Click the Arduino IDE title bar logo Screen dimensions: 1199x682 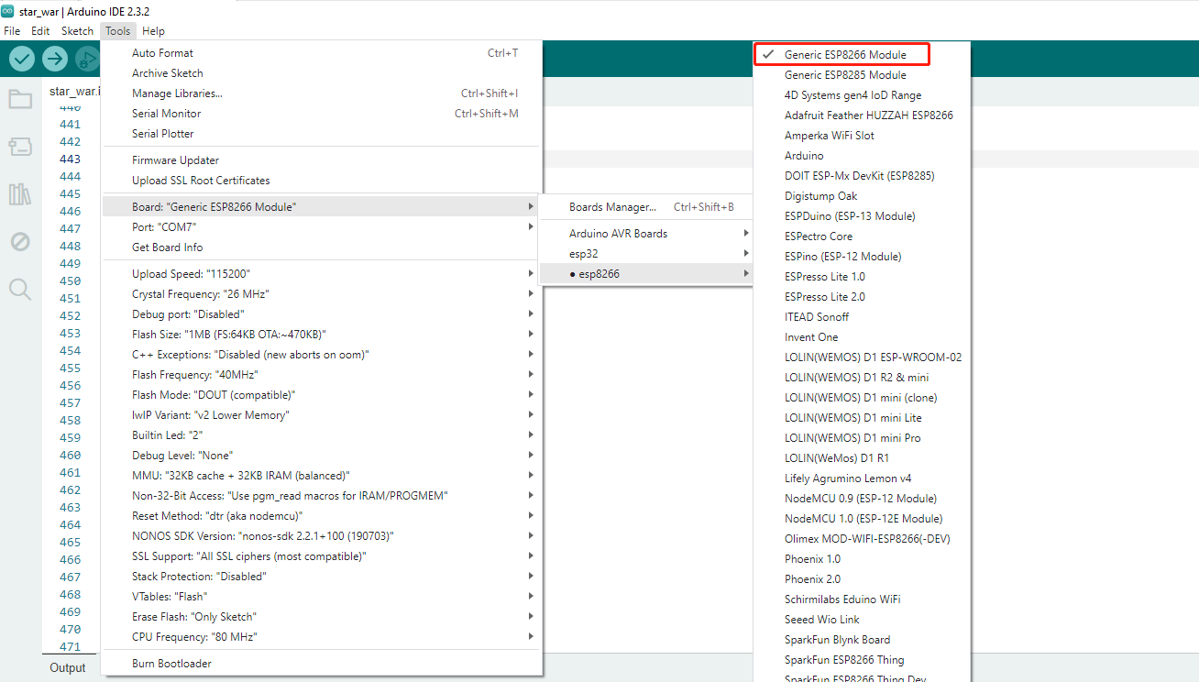click(8, 11)
